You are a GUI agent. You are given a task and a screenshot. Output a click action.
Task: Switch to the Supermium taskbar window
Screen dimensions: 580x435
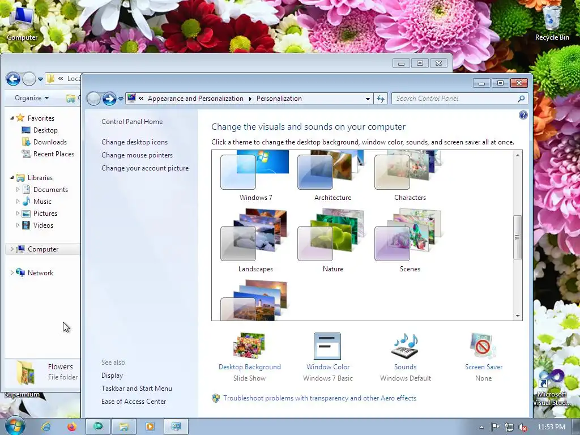coord(98,427)
